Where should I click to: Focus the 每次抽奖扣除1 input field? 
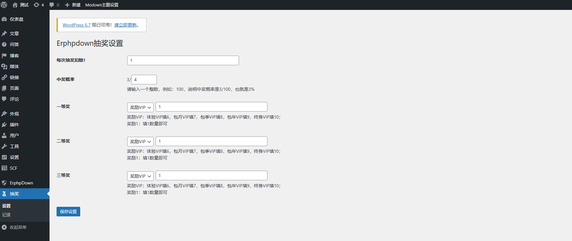point(183,60)
